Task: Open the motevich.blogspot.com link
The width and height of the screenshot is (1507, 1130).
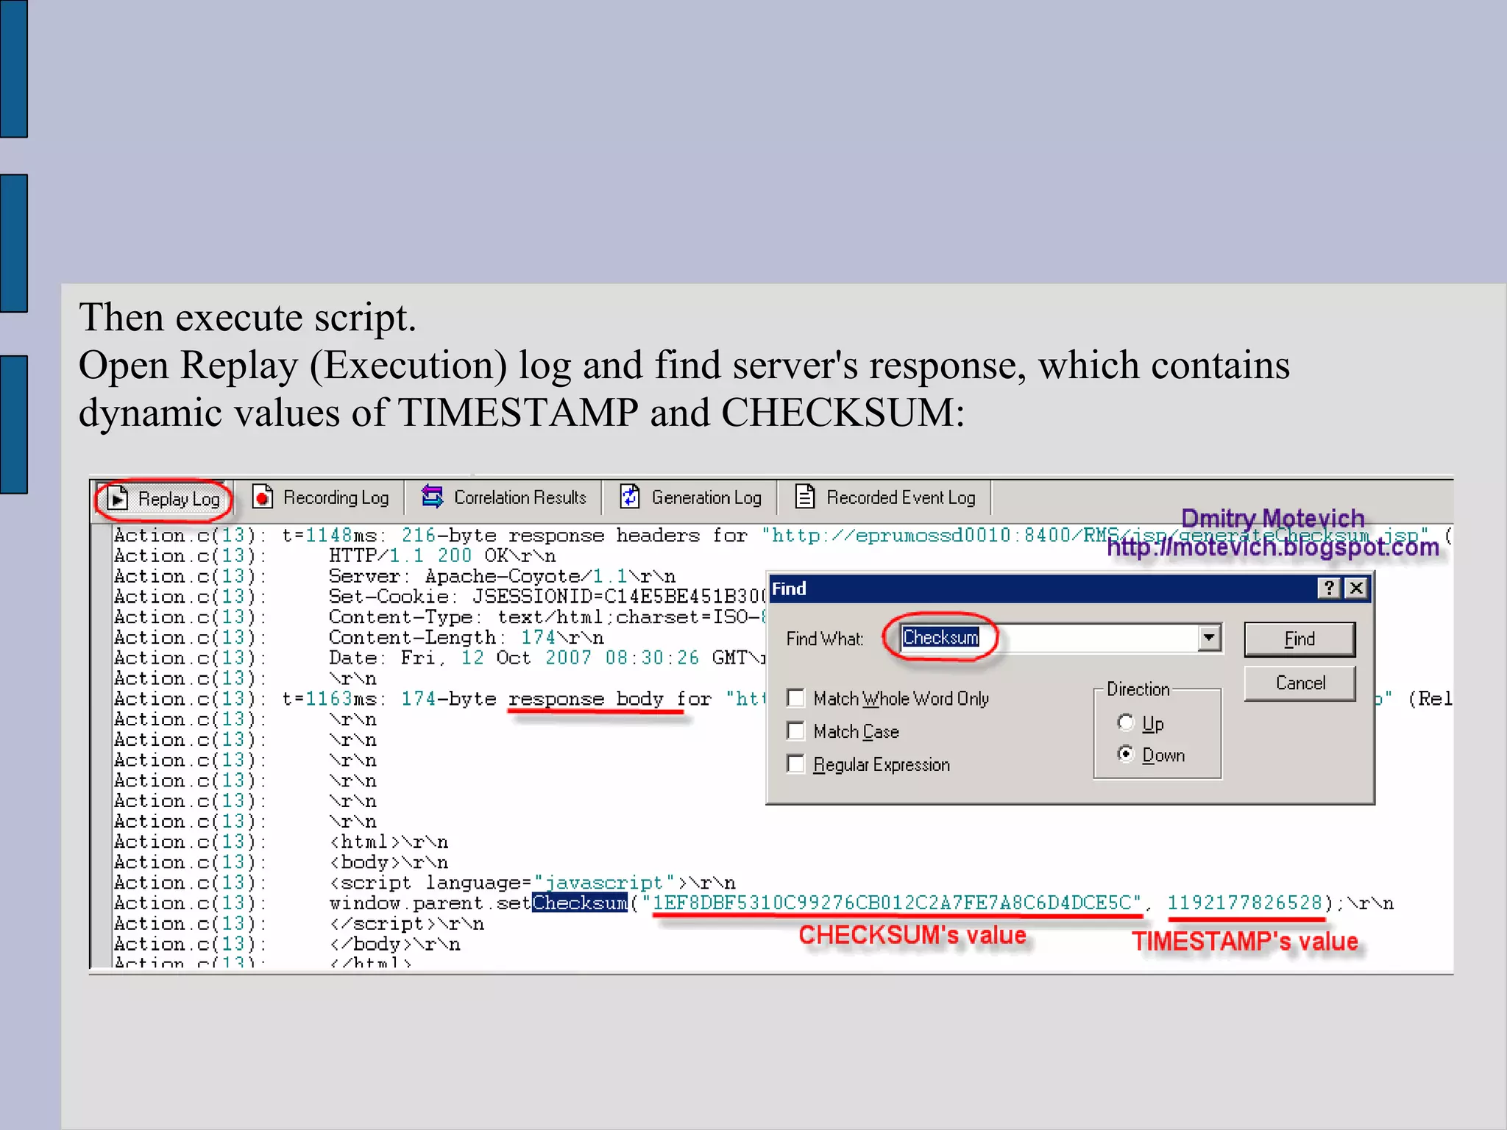Action: tap(1273, 547)
